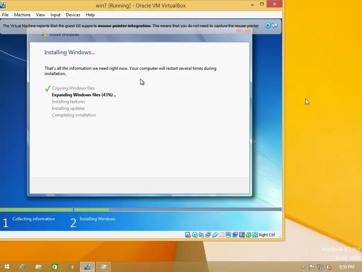362x272 pixels.
Task: Open File Explorer from the taskbar
Action: point(39,267)
